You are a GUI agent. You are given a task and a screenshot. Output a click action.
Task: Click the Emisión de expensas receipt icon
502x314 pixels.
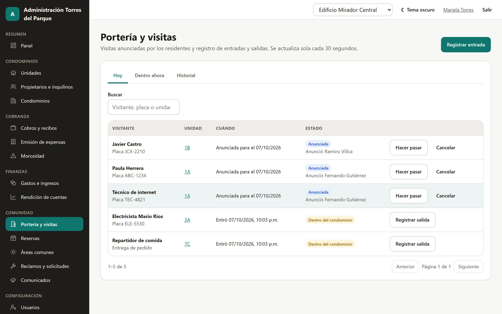(13, 142)
